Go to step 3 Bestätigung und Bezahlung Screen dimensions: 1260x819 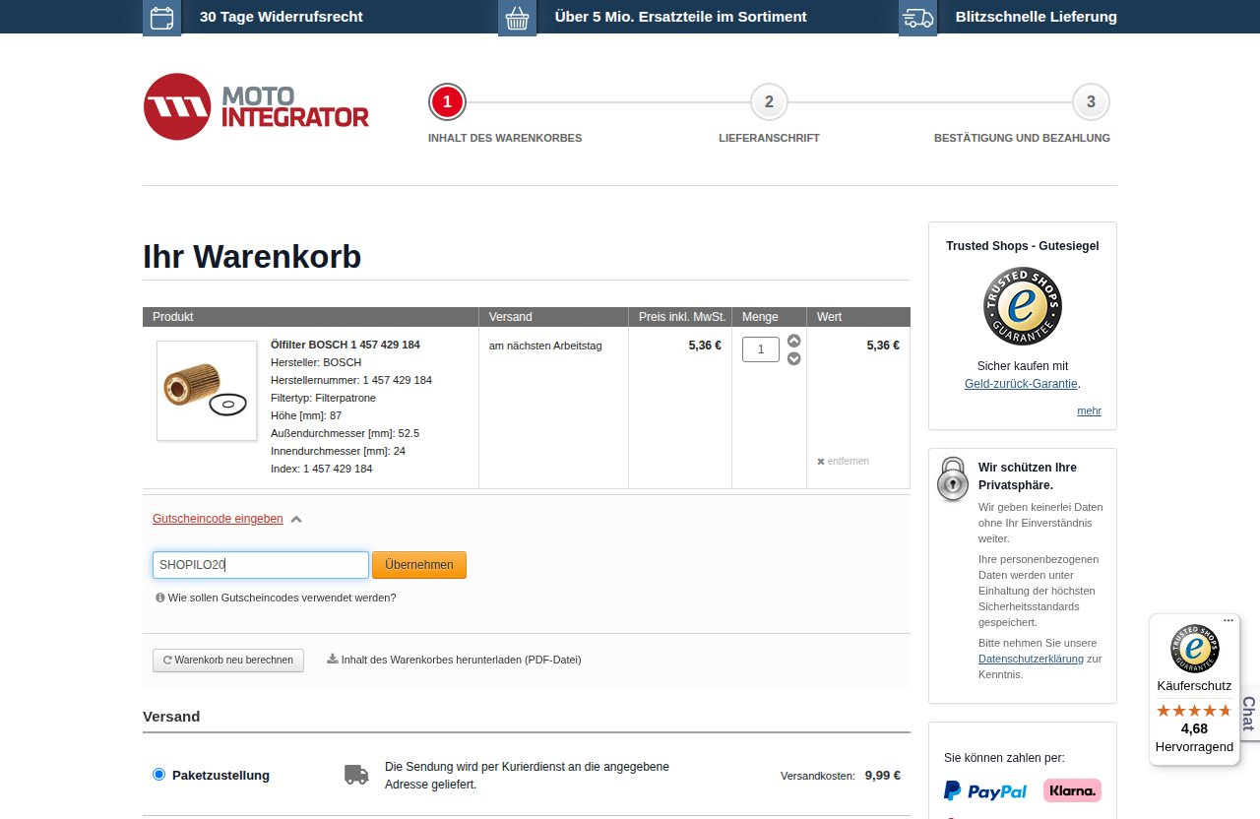pos(1091,101)
